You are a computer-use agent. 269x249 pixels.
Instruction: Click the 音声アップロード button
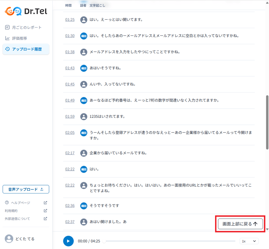[x=26, y=189]
